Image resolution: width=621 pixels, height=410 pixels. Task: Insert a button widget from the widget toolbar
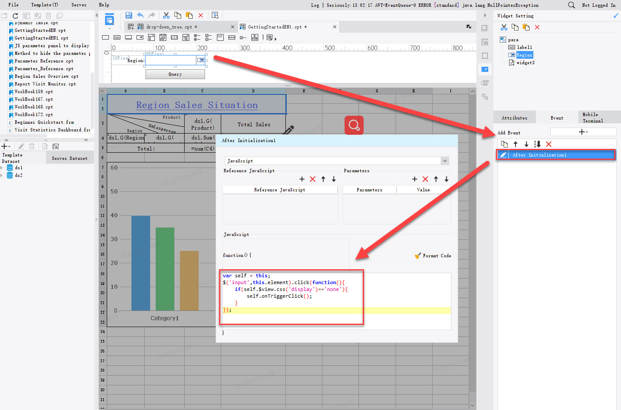point(128,37)
